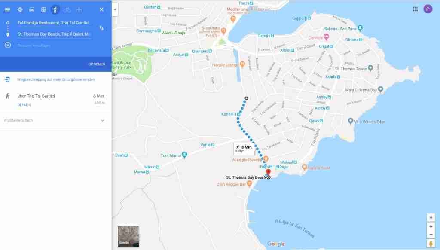Expand the terrain info row
Image resolution: width=440 pixels, height=250 pixels.
pos(102,121)
